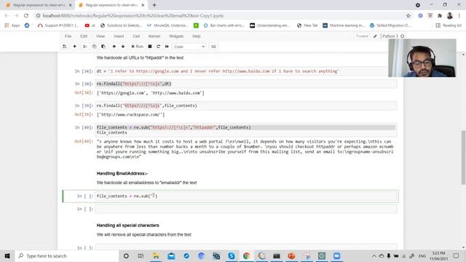Click the 'Handling all special characters' heading
The height and width of the screenshot is (262, 466).
[128, 226]
